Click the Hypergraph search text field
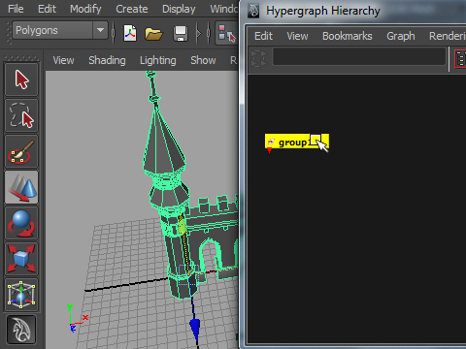The height and width of the screenshot is (349, 466). [x=359, y=56]
